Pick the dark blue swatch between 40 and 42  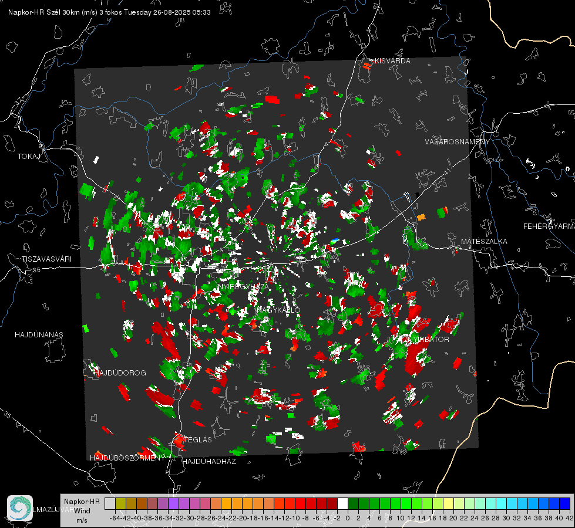point(565,503)
